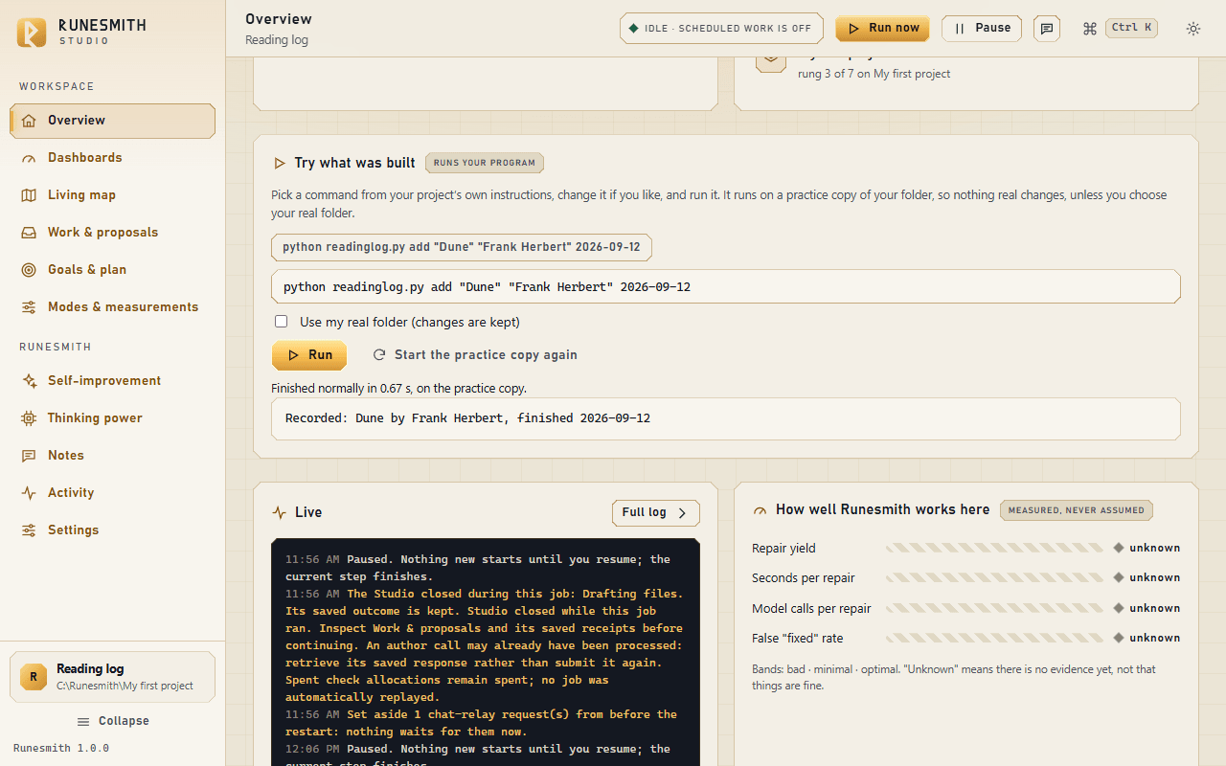Open Self-improvement via its sparkle icon
The width and height of the screenshot is (1226, 766).
coord(29,381)
